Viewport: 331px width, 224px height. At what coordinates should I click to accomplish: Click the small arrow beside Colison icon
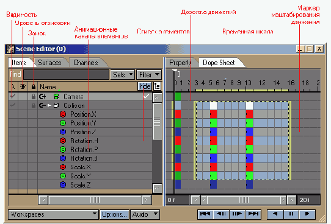pos(49,105)
